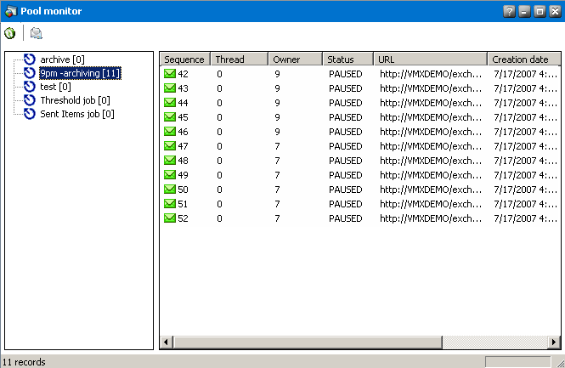The image size is (565, 368).
Task: Click the green refresh toolbar icon
Action: click(9, 33)
